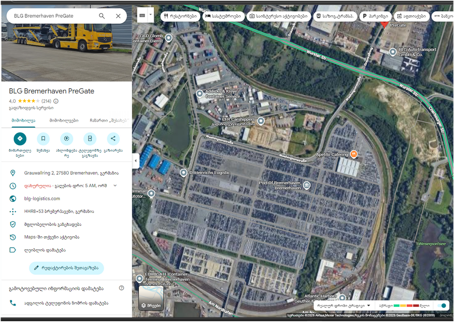This screenshot has height=322, width=454.
Task: Click add place's phone number row
Action: [67, 303]
